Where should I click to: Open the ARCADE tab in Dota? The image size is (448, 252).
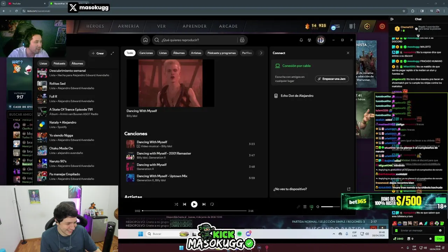(x=228, y=26)
